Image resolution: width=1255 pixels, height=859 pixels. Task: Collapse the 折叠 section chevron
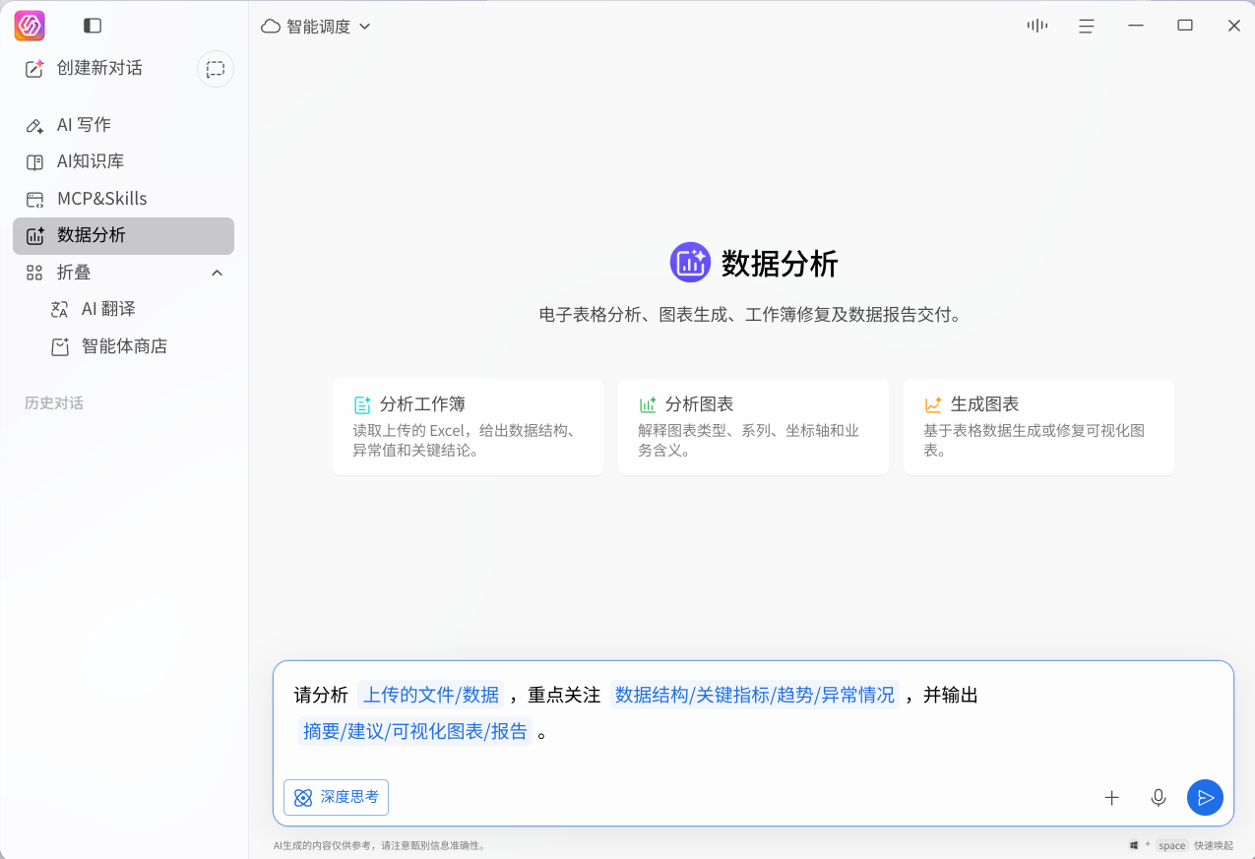(x=218, y=273)
